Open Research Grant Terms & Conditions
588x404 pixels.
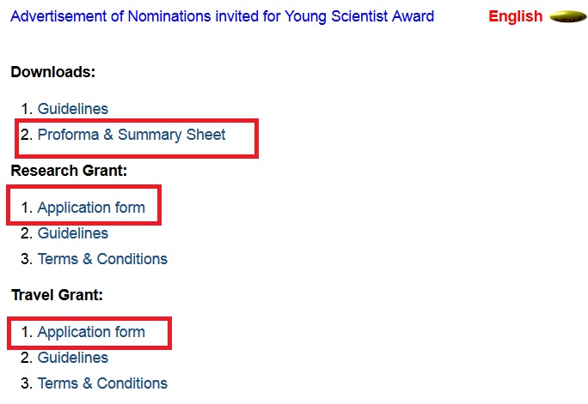point(102,259)
